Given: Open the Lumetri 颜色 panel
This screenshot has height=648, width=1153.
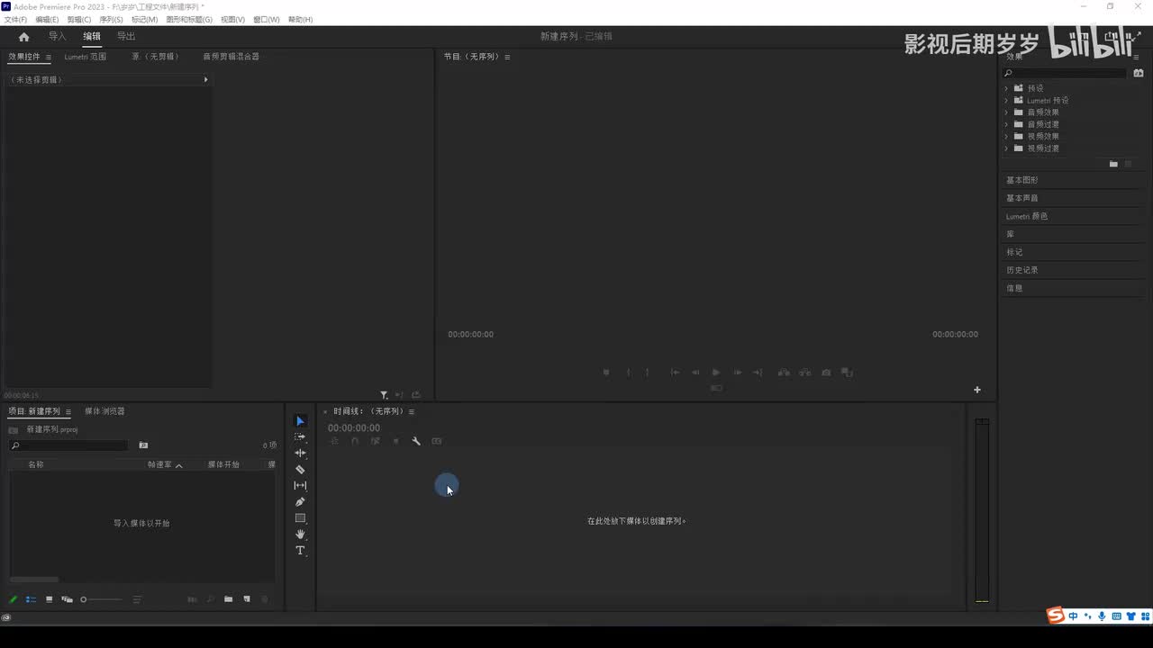Looking at the screenshot, I should tap(1027, 216).
